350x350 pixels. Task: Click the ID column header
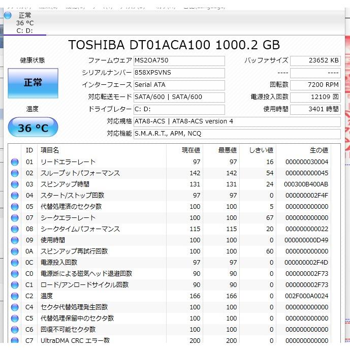point(29,150)
